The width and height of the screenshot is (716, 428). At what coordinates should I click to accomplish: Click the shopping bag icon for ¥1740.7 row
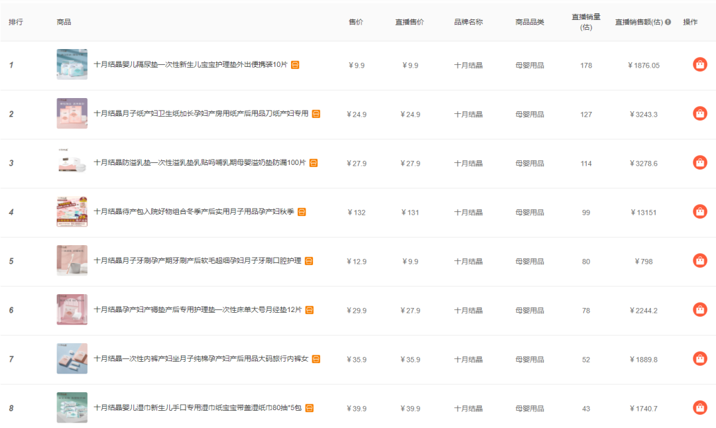pos(699,407)
